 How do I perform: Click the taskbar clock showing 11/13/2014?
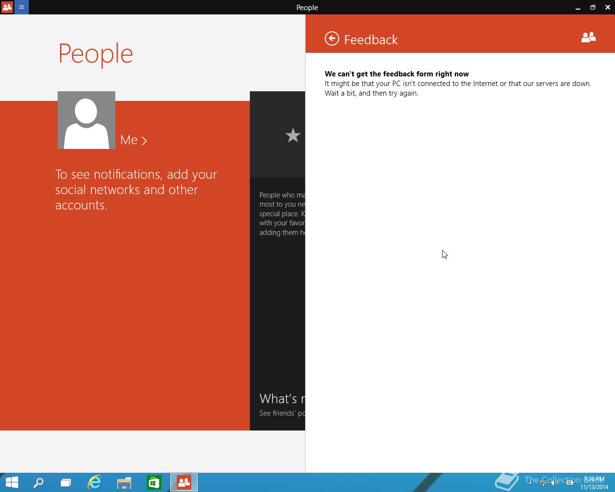coord(594,483)
